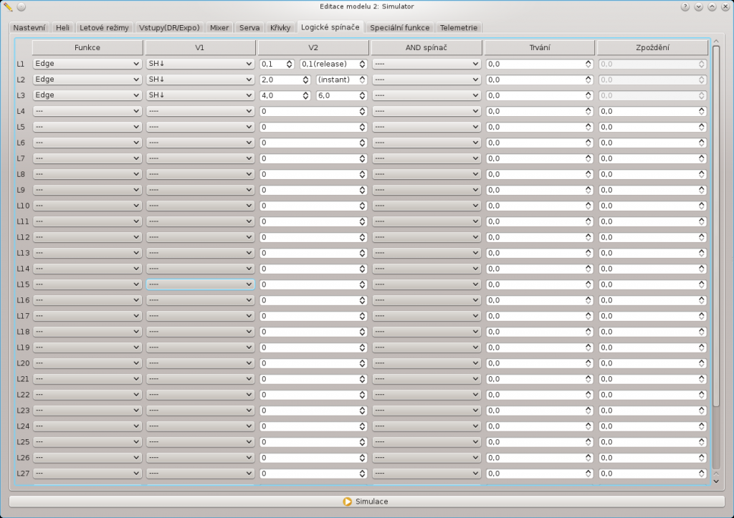Click the Zpoždění column header
This screenshot has width=734, height=518.
652,47
